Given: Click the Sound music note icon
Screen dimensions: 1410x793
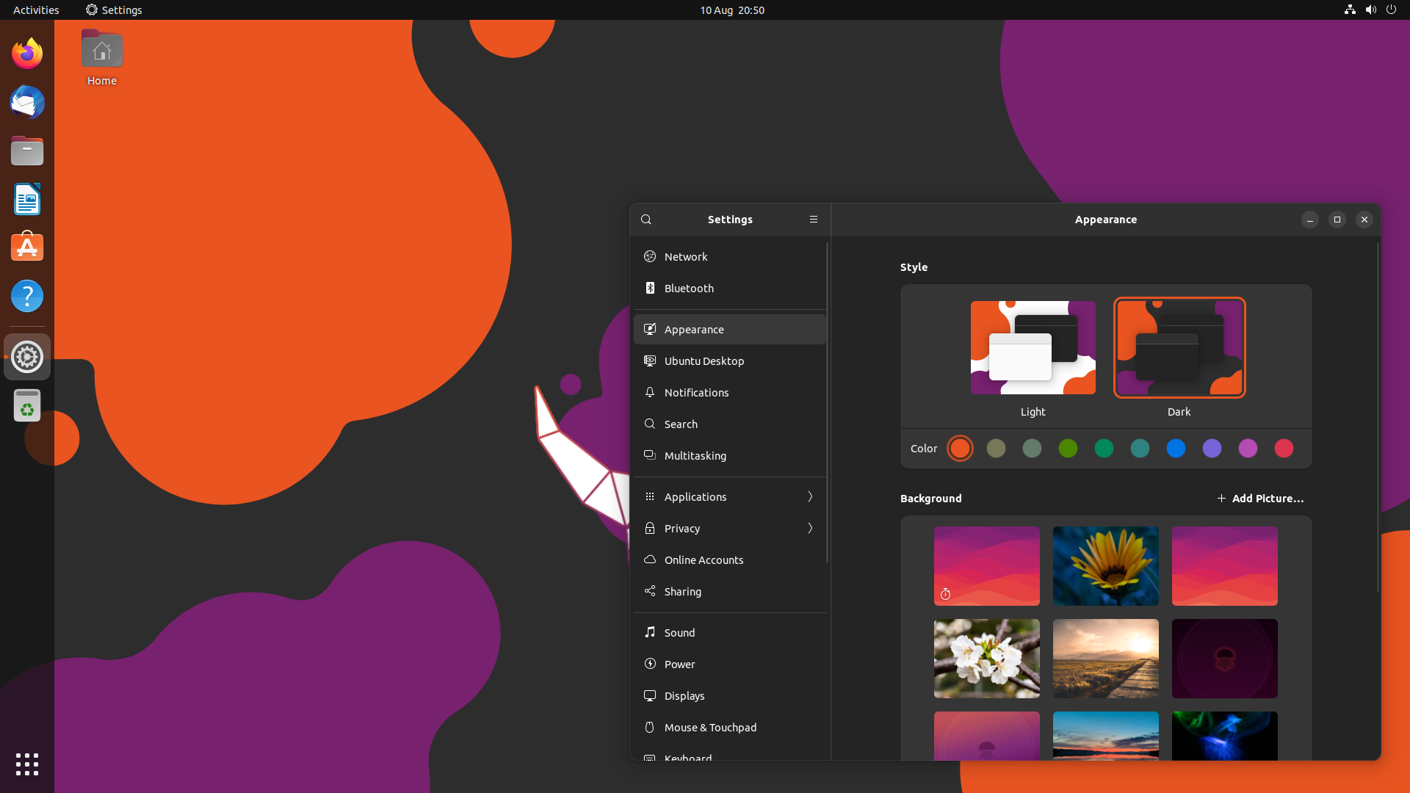Looking at the screenshot, I should (x=650, y=633).
